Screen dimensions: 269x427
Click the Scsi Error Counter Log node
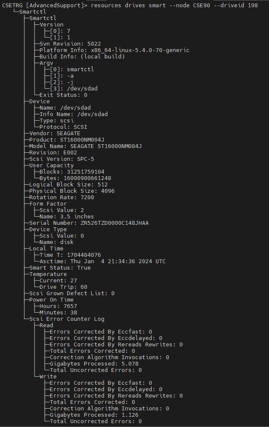pyautogui.click(x=67, y=319)
